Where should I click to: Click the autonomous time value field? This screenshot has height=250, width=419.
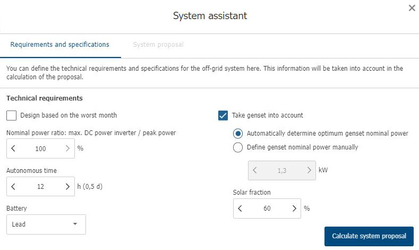coord(40,186)
